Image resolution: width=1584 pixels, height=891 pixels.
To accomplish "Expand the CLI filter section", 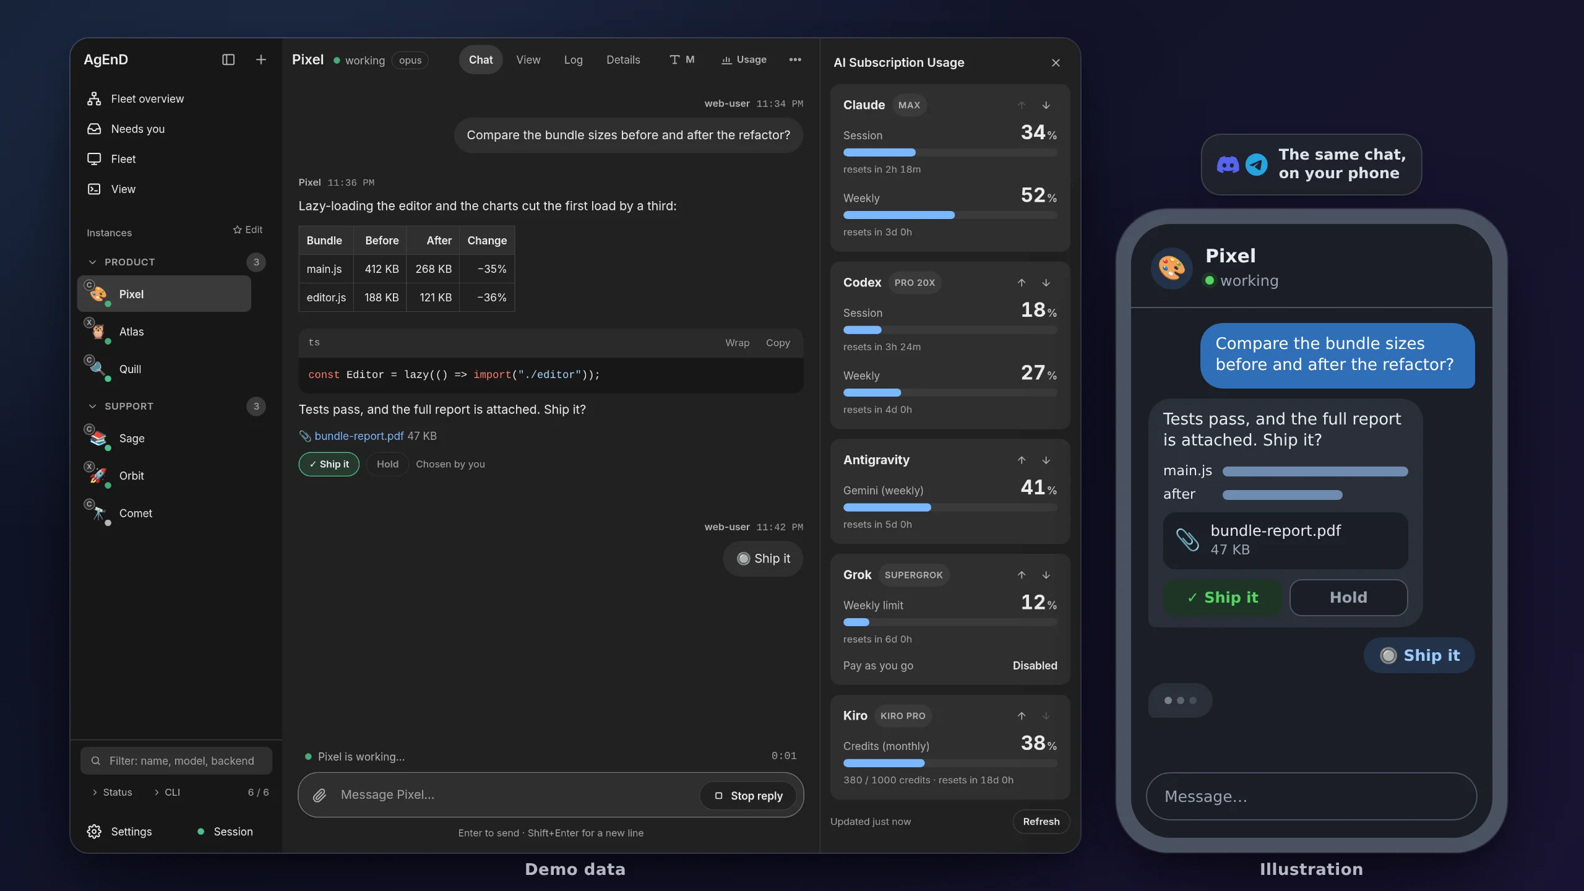I will 167,793.
